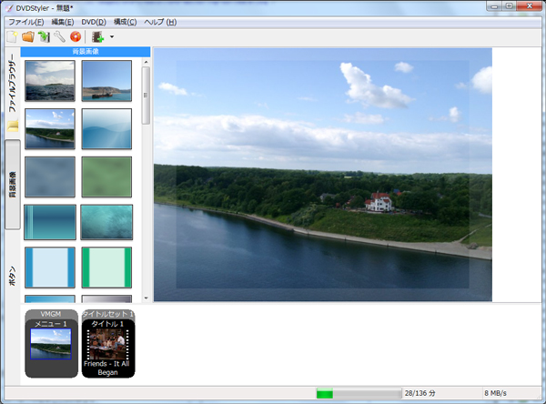Click the 8 MB/s status text

click(x=496, y=393)
